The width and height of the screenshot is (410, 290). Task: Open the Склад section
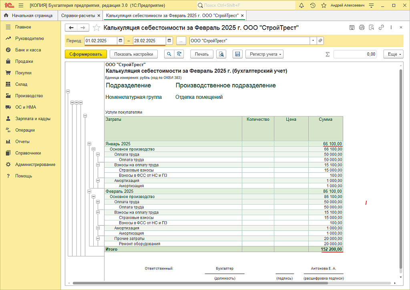pos(21,84)
